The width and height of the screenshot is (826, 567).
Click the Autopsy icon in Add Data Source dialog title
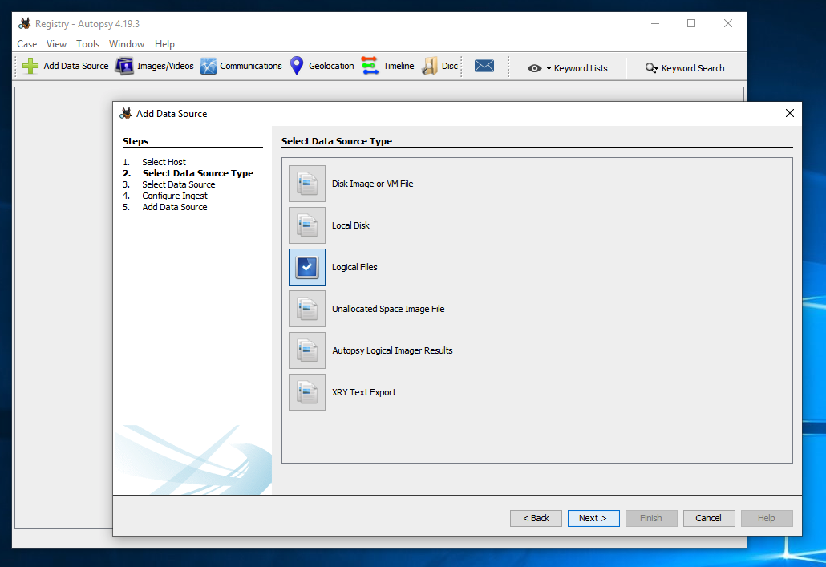coord(126,113)
